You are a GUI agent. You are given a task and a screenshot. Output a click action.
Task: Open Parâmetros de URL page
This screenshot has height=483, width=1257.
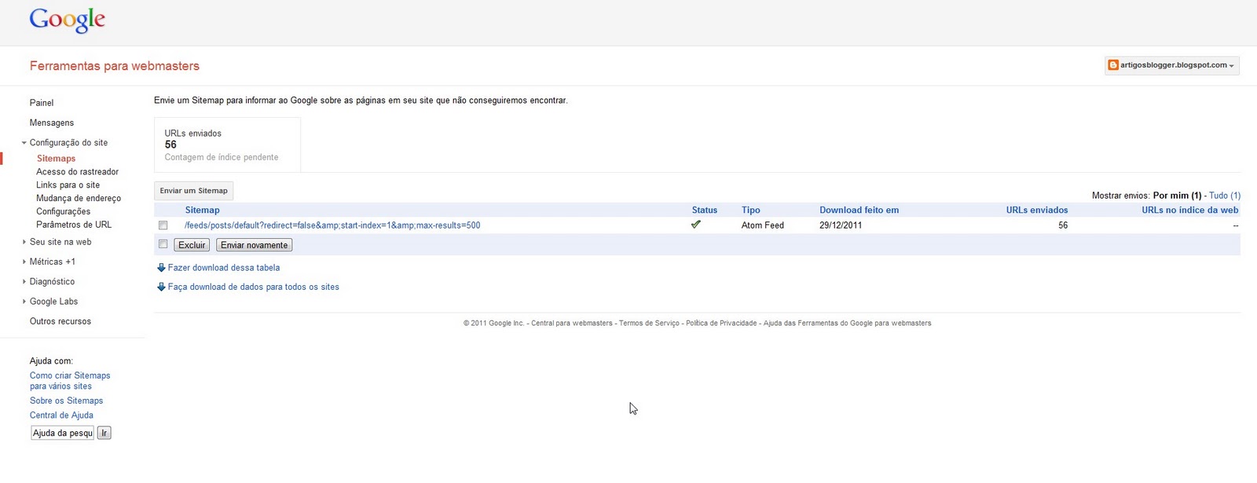(x=74, y=225)
